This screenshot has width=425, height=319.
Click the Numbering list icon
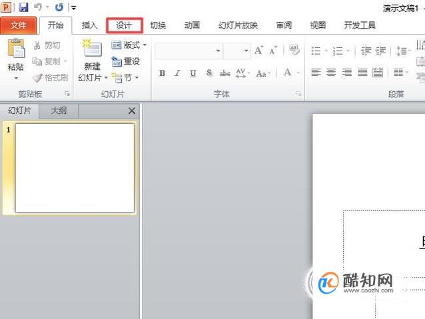coord(338,51)
